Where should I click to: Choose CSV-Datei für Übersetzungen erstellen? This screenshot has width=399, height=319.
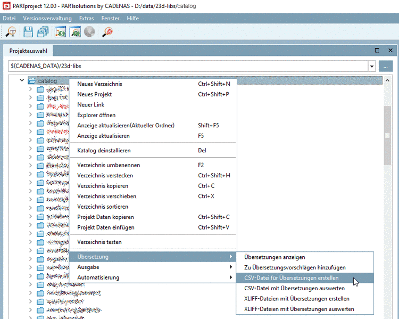(x=305, y=278)
